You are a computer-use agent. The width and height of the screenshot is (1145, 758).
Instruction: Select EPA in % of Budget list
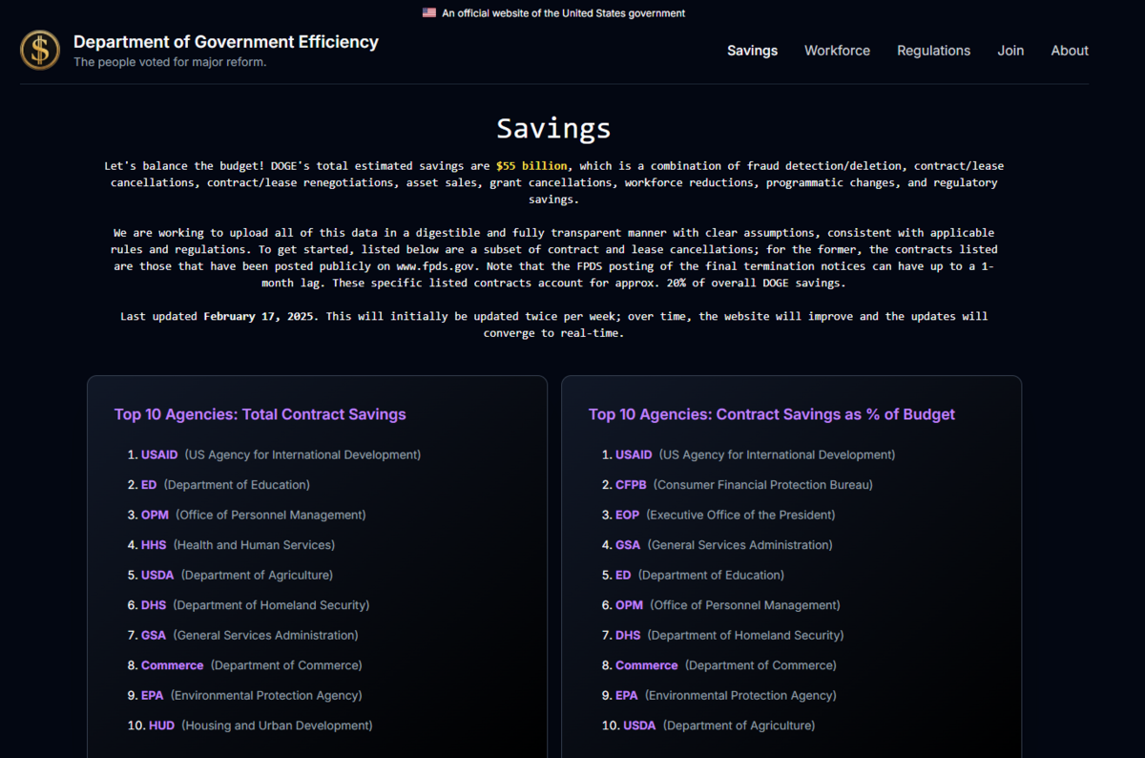point(627,695)
